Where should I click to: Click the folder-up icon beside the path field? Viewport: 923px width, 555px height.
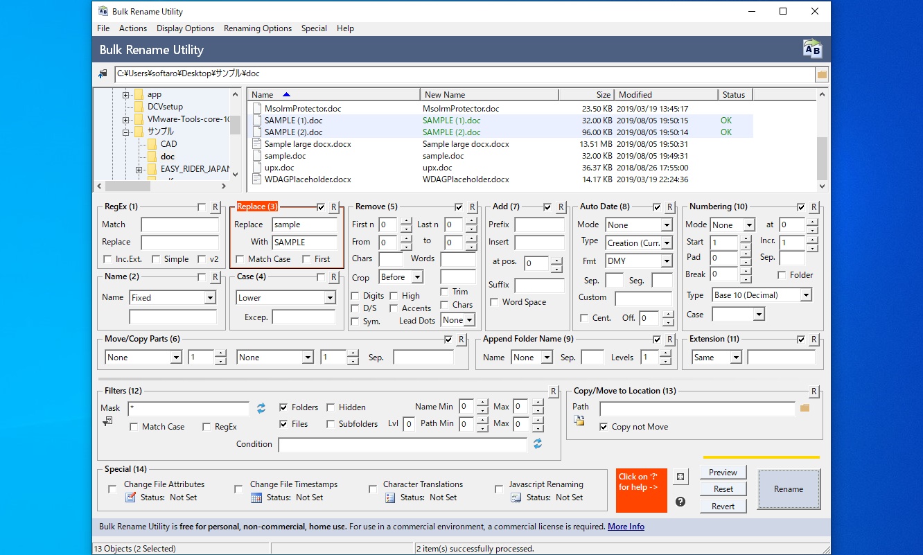pyautogui.click(x=103, y=73)
